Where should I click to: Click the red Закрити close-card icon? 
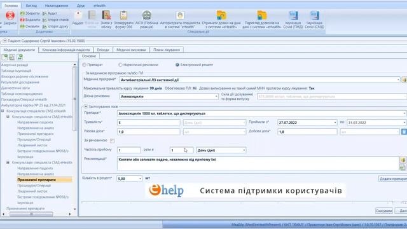tap(10, 15)
